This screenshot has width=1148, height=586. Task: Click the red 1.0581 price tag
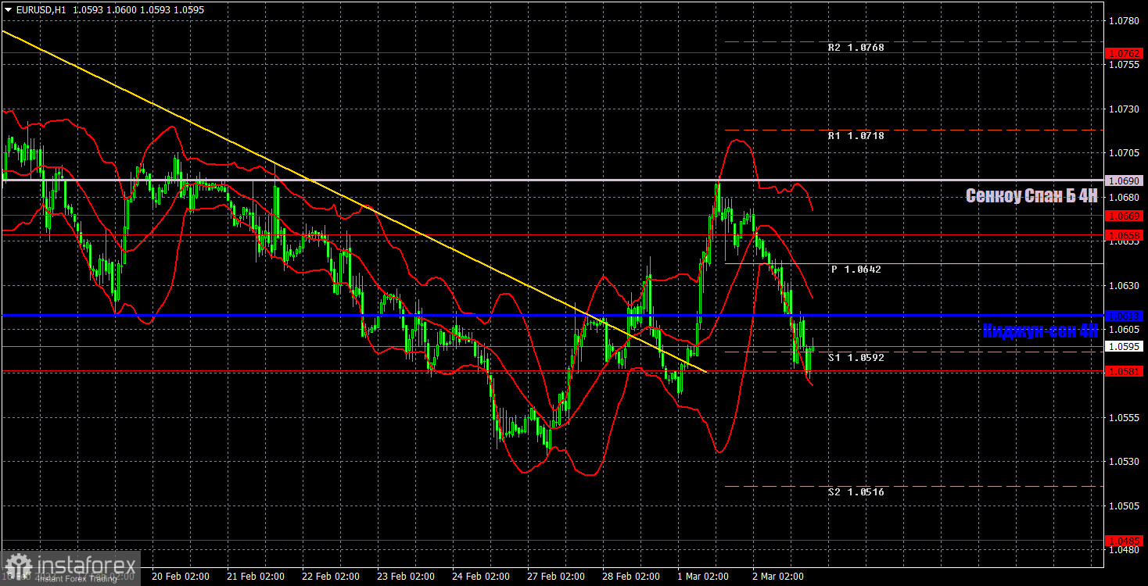pyautogui.click(x=1125, y=371)
